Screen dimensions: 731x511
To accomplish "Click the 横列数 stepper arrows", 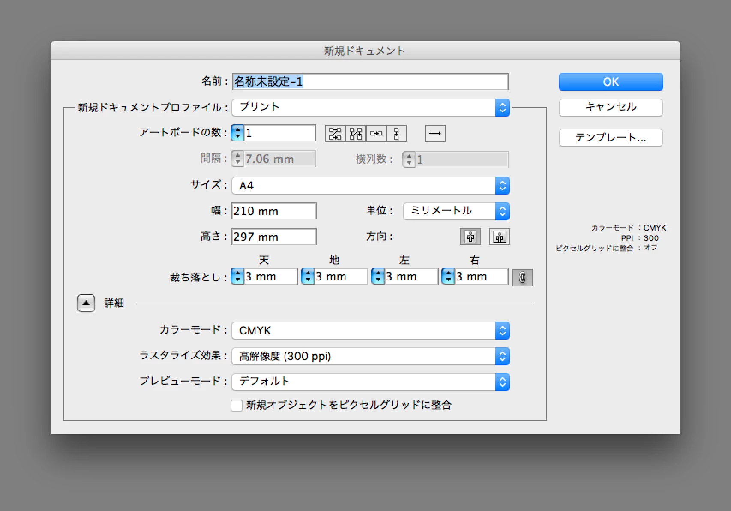I will point(409,159).
